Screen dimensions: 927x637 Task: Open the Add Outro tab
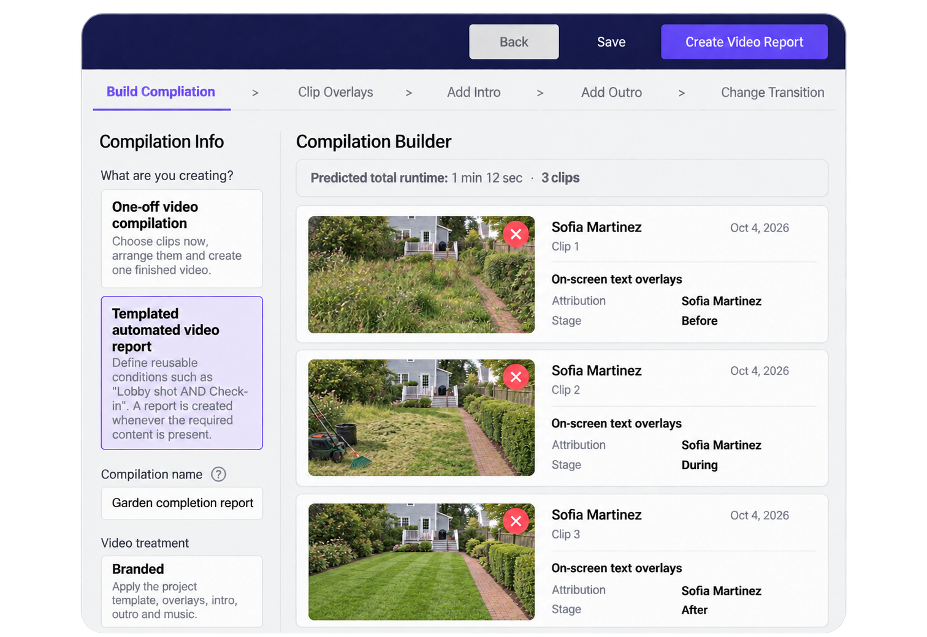(x=612, y=92)
